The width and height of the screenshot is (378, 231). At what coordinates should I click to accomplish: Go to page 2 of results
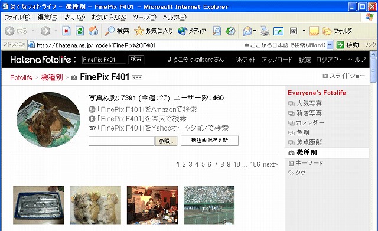coord(184,164)
